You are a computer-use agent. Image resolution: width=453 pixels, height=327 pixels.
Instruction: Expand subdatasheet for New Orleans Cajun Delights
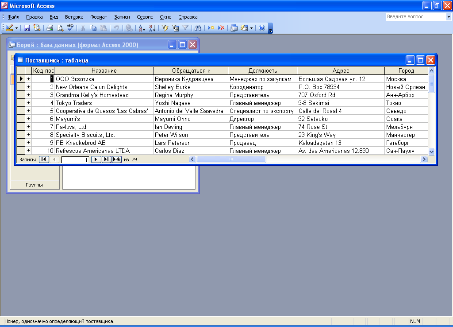28,87
